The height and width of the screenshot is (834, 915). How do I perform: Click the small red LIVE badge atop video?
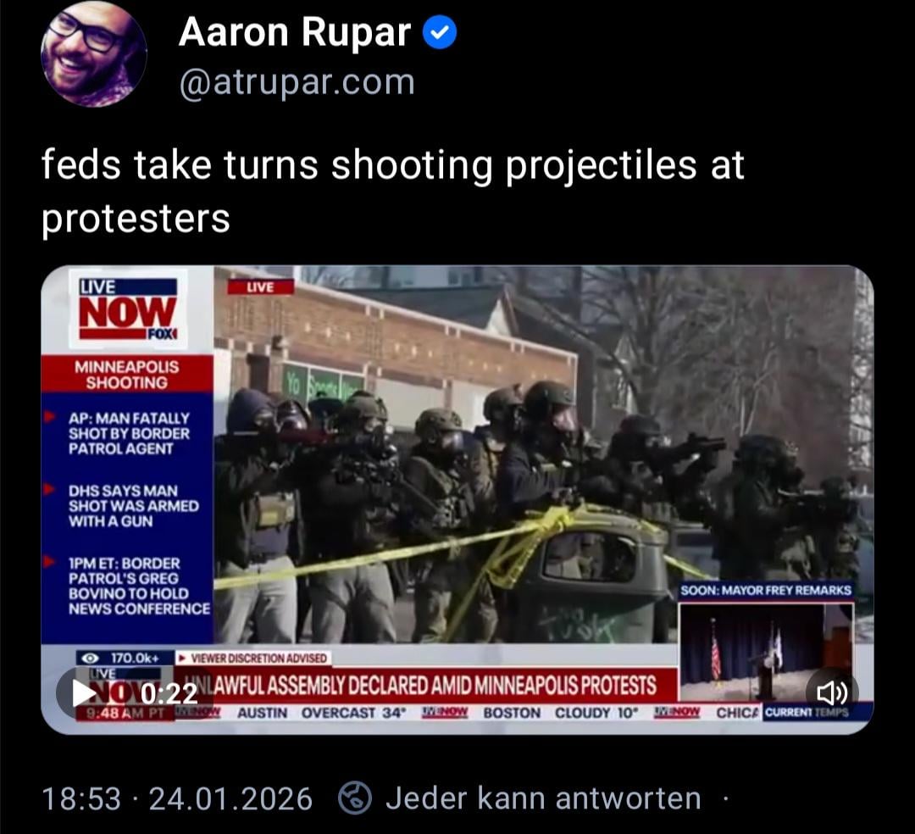[260, 286]
